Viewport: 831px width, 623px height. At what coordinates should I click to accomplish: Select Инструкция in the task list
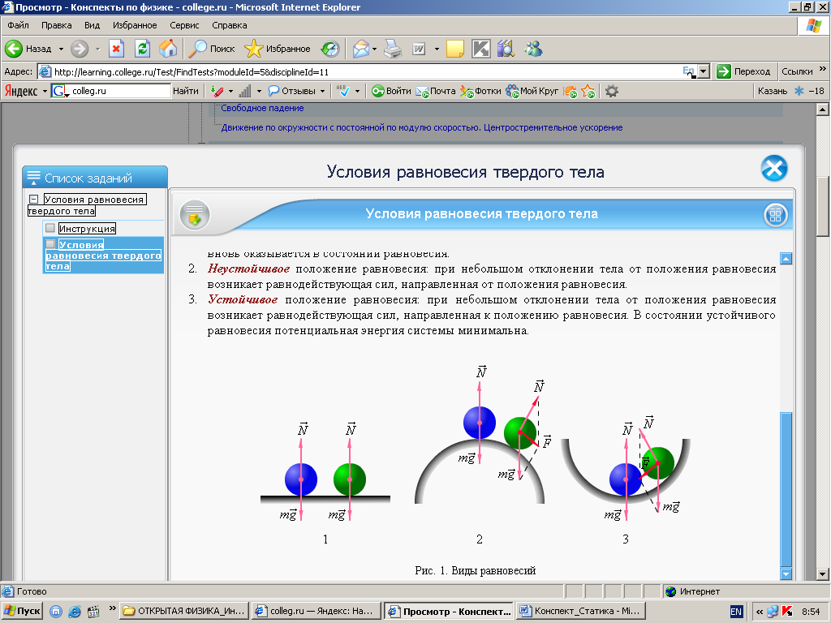pos(87,228)
